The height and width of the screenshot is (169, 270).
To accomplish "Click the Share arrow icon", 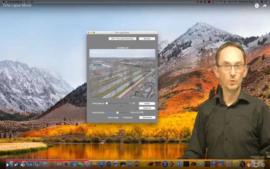I will 264,6.
